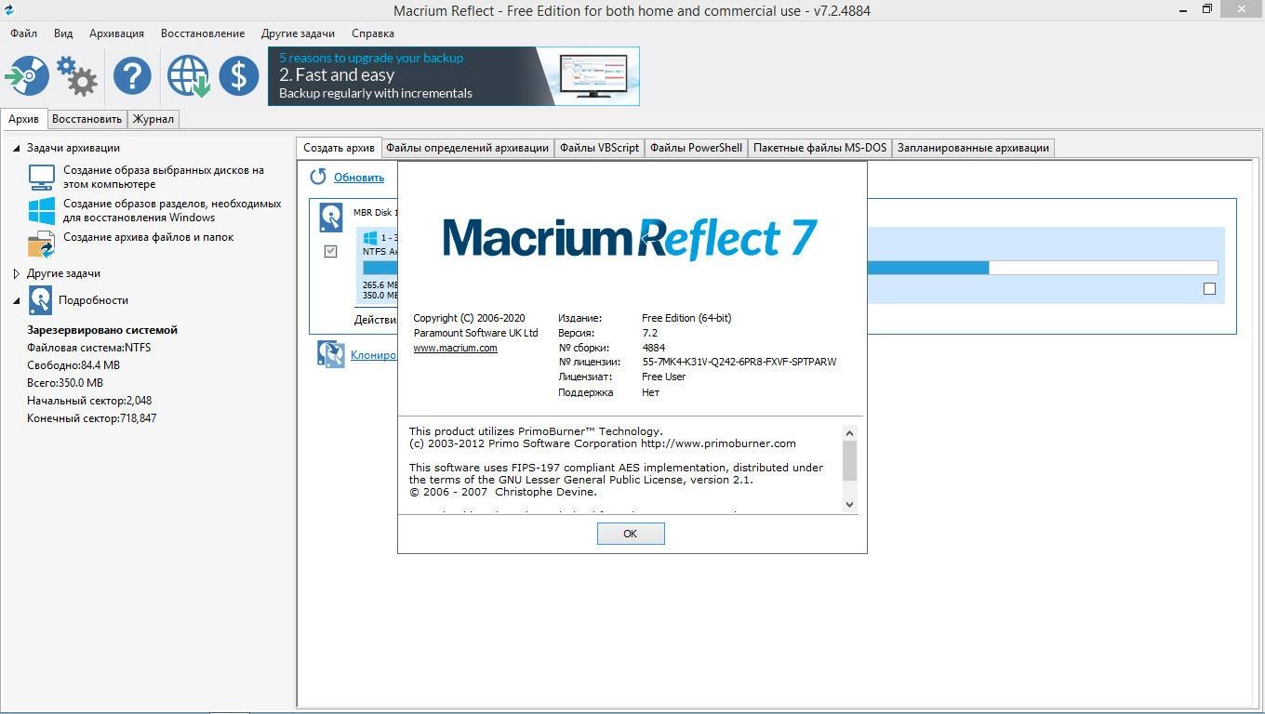This screenshot has height=714, width=1265.
Task: Open the Другие задачи menu
Action: [298, 33]
